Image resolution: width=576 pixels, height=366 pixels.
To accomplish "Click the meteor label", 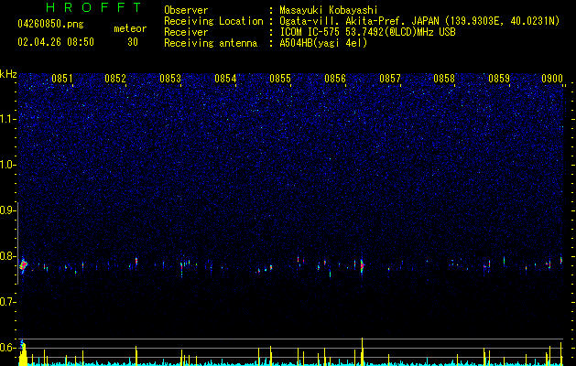I will tap(130, 28).
